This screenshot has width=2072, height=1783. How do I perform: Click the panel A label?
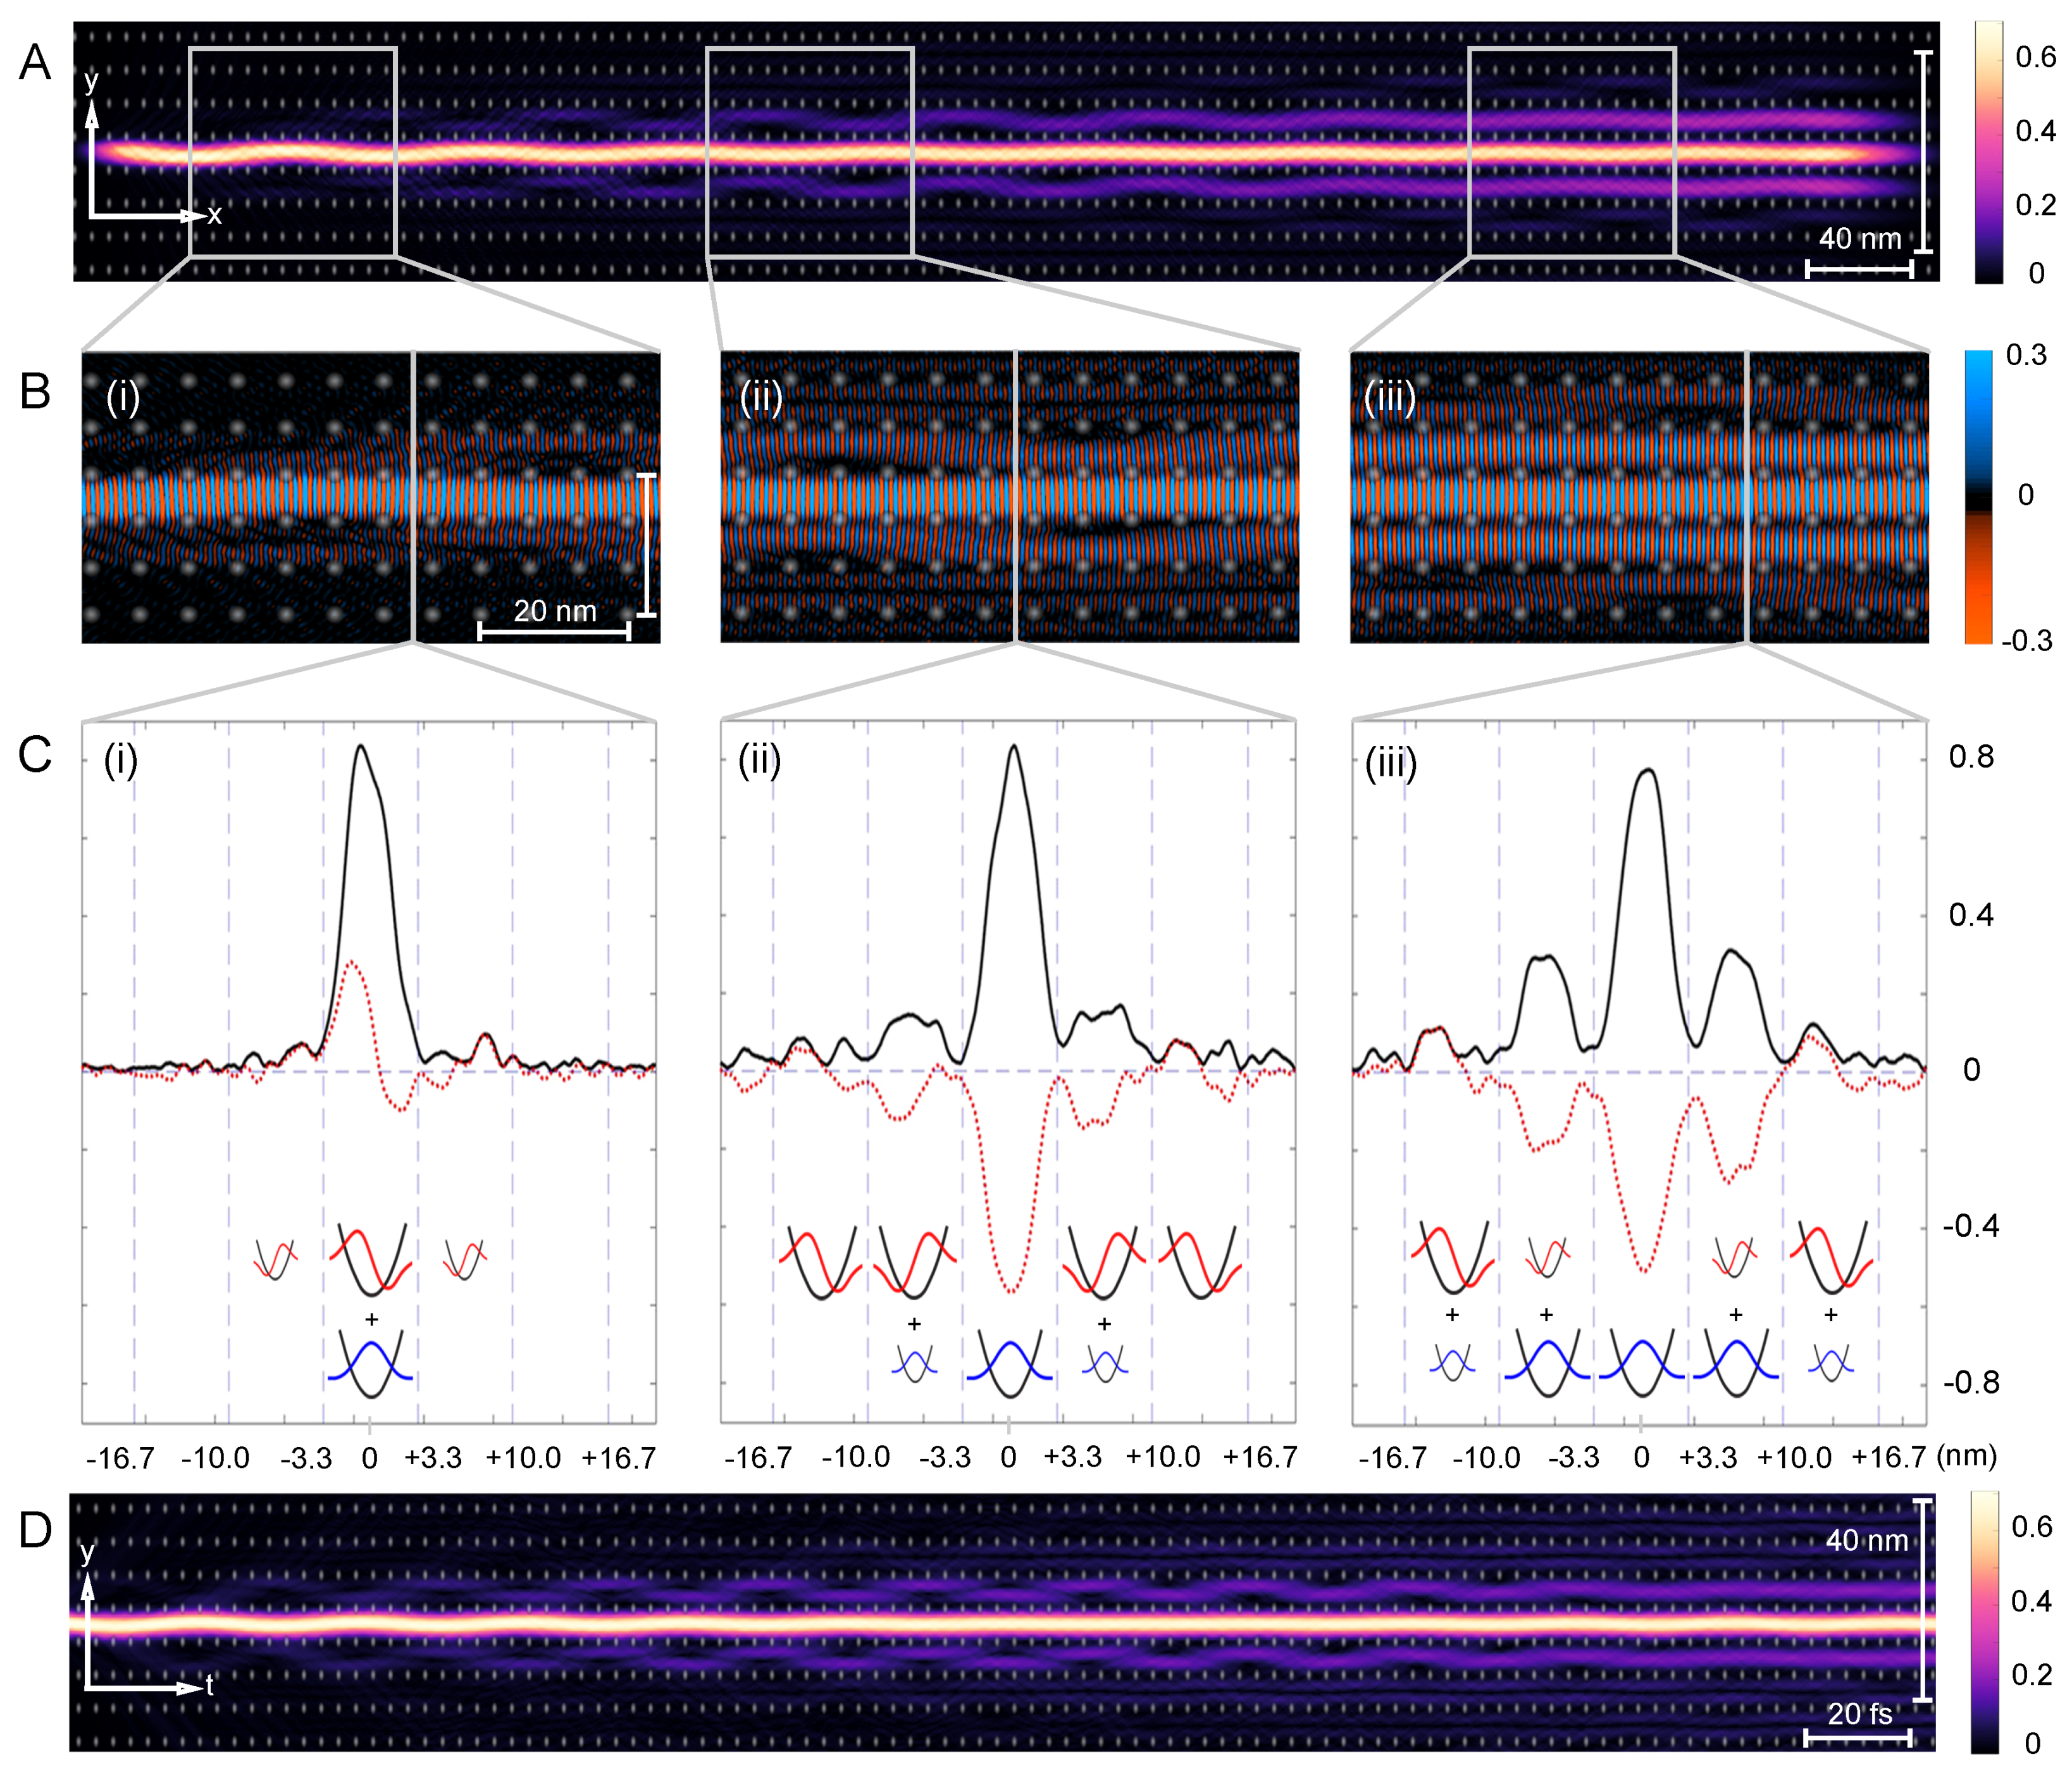point(35,62)
